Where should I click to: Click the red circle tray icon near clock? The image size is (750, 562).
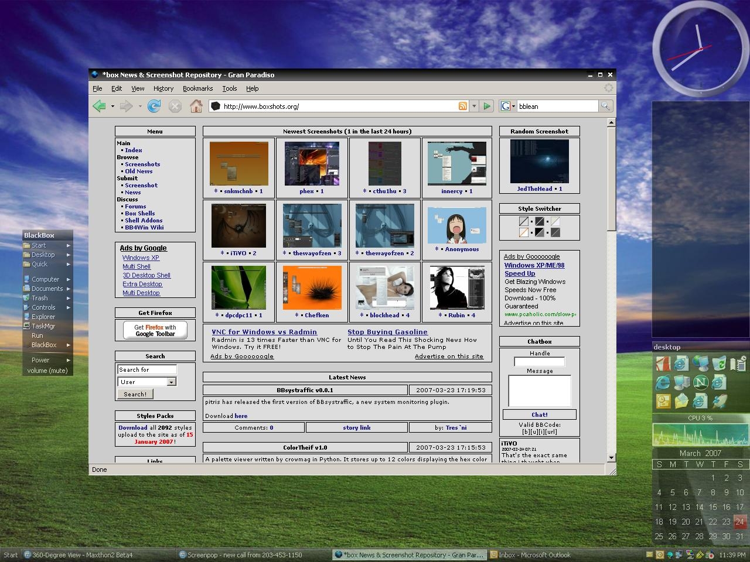tap(710, 555)
